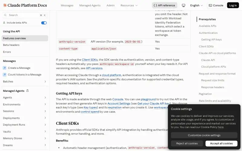Click the flask icon beside Managed Agents heading

(28, 91)
